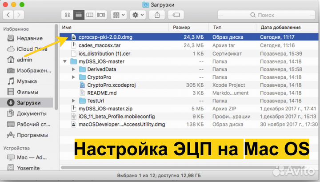Select macOSDeveloper…AccessUtility.dmg file
Viewport: 320px width, 182px height.
click(189, 125)
